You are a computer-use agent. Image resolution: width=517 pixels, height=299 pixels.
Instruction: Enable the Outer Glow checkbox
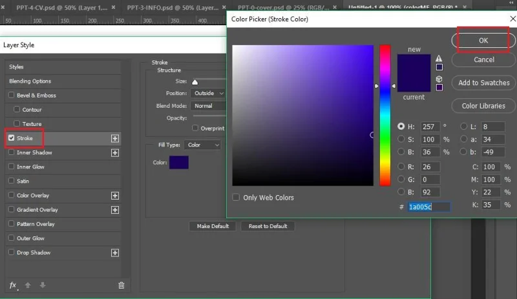(12, 238)
